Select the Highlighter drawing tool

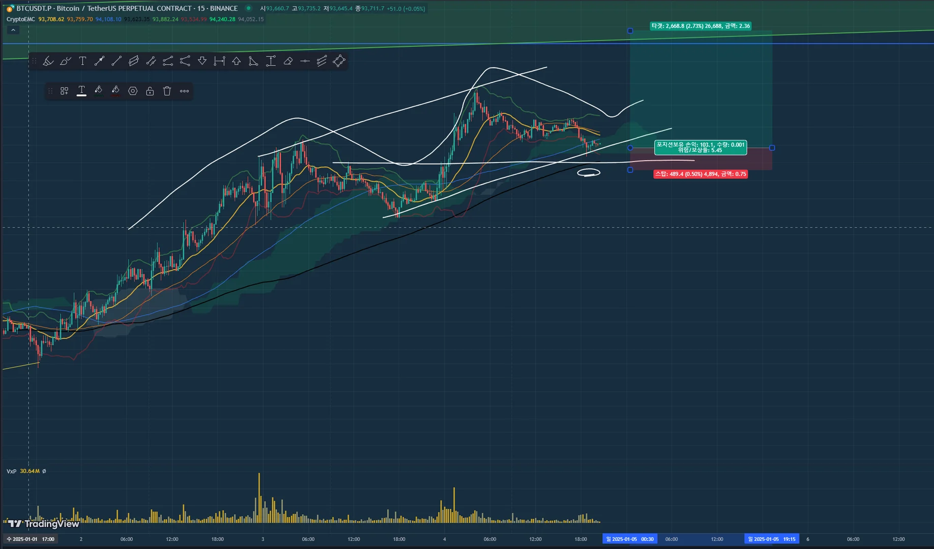point(48,62)
